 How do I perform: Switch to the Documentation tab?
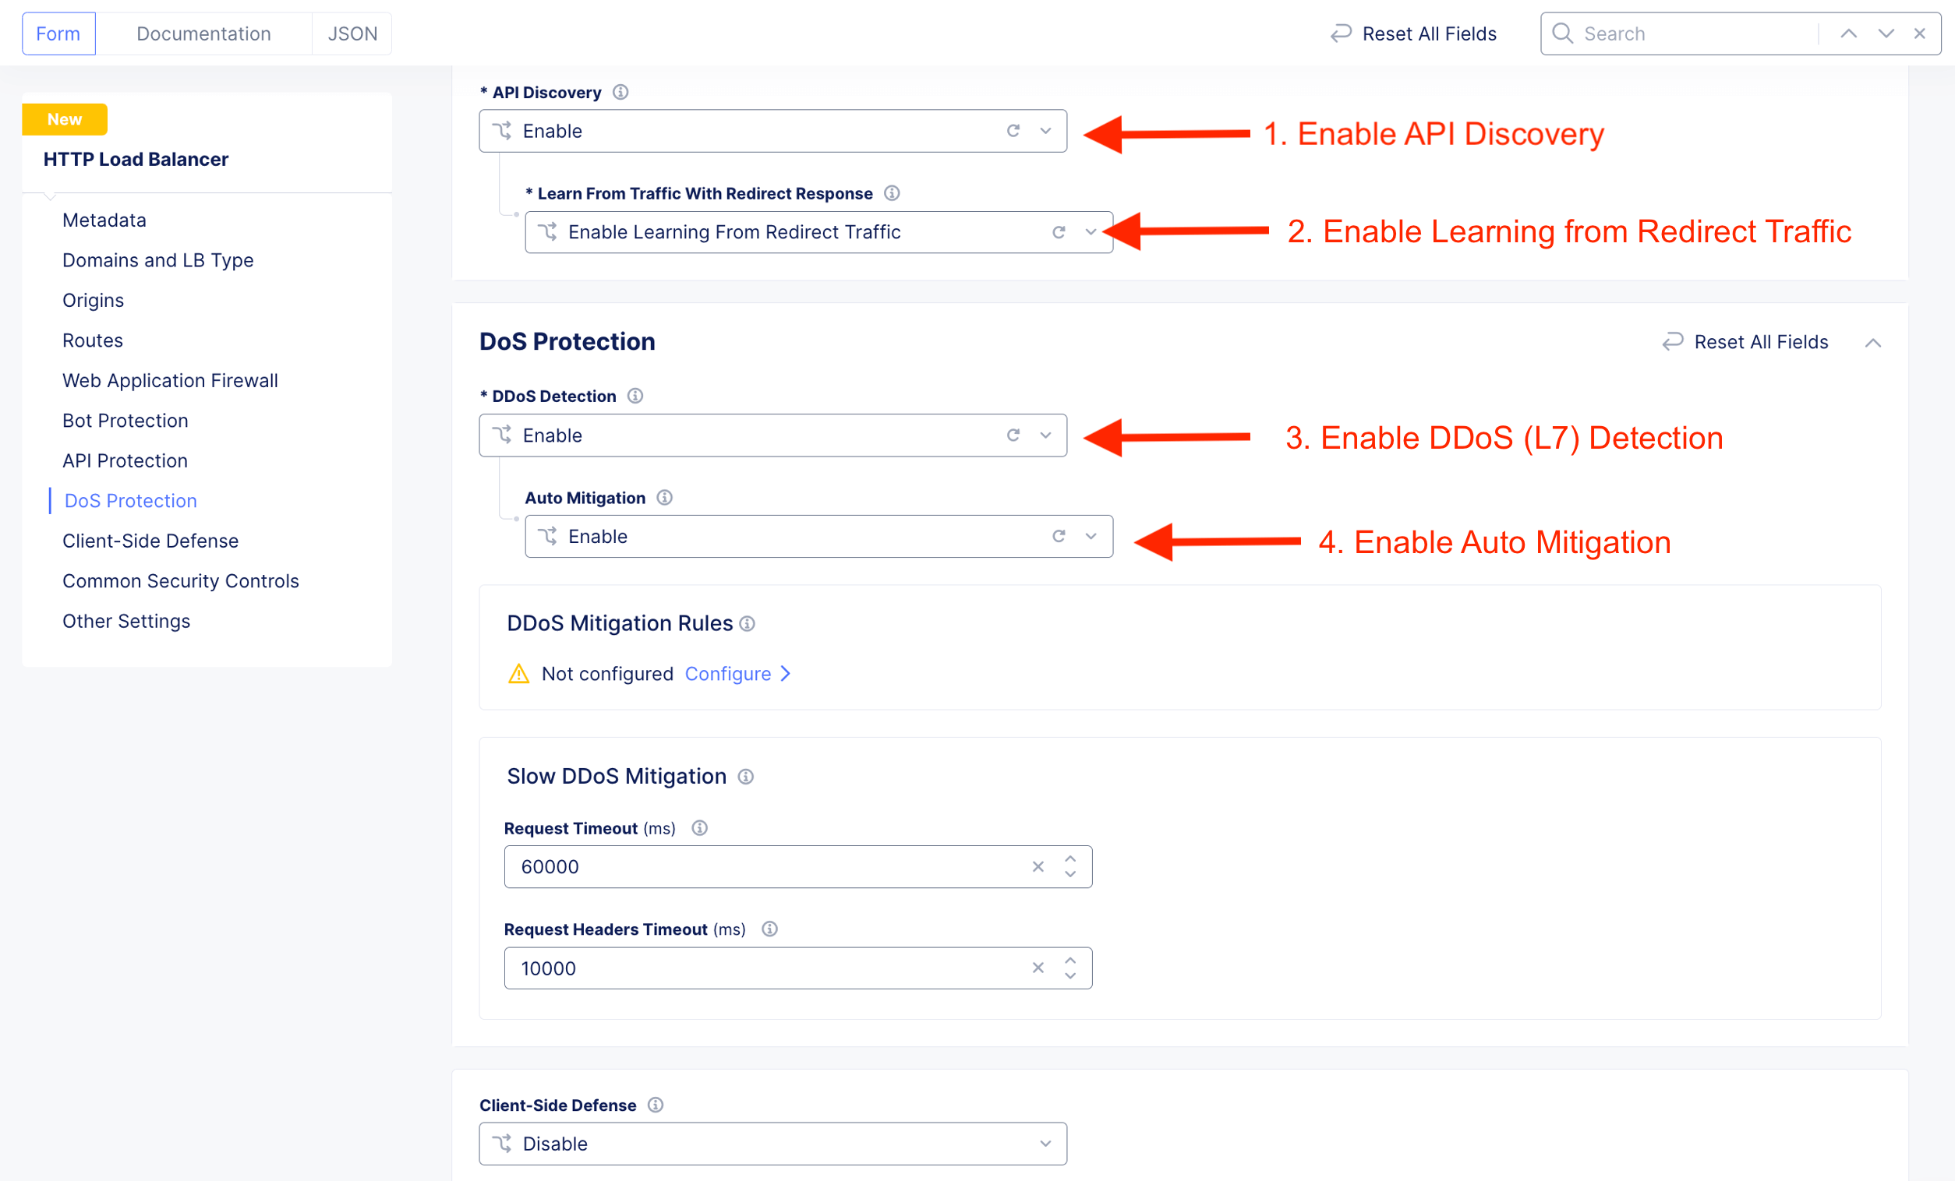pos(203,33)
